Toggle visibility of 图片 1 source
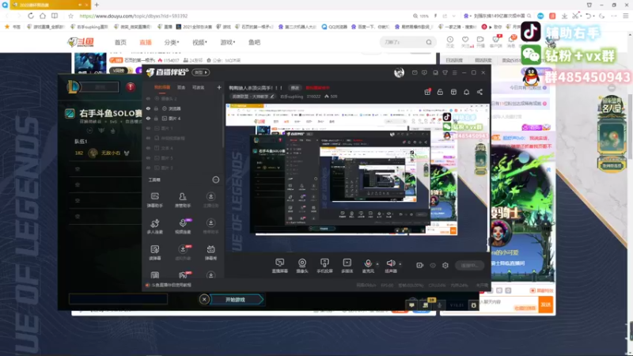Screen dimensions: 633x356 tap(148, 128)
